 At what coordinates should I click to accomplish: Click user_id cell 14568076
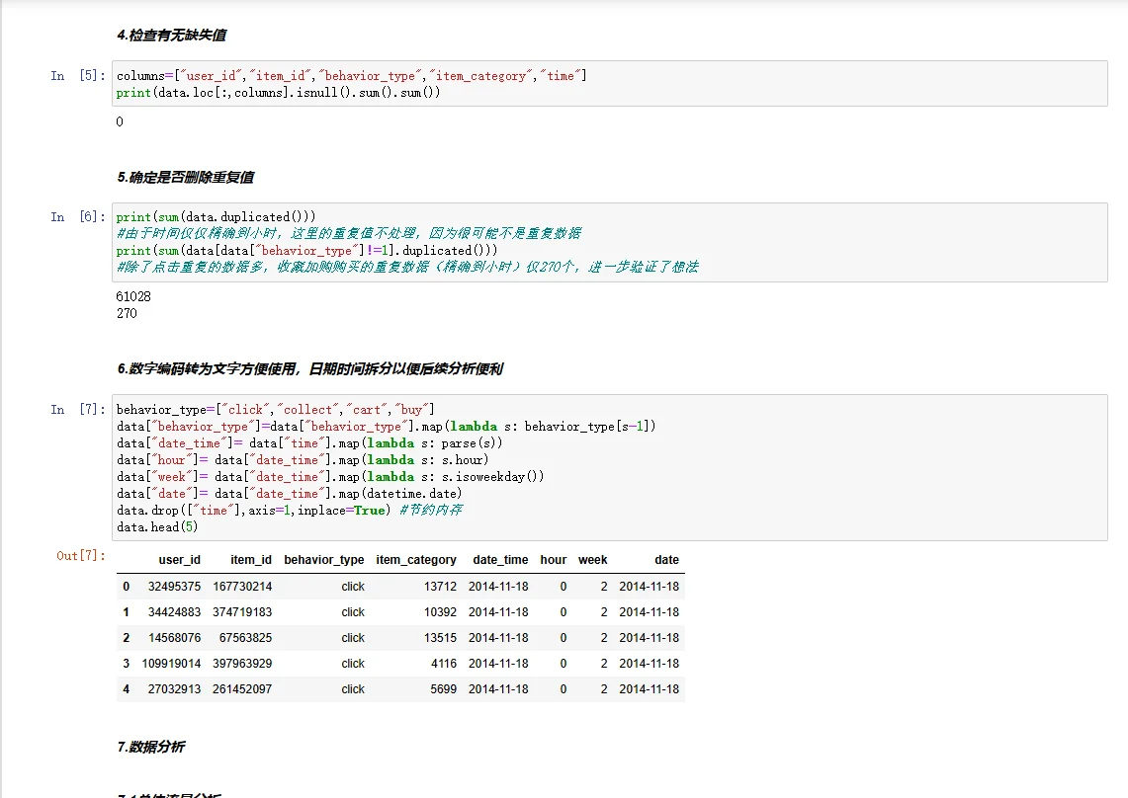pyautogui.click(x=174, y=638)
